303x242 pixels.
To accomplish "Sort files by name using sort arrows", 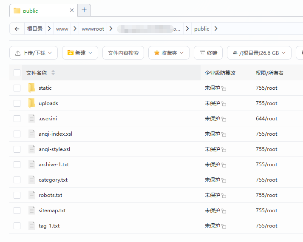I will (53, 73).
